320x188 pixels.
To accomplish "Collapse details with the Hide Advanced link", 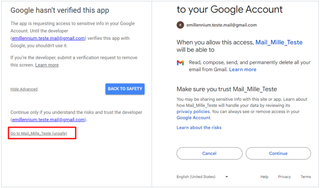I will [x=24, y=89].
